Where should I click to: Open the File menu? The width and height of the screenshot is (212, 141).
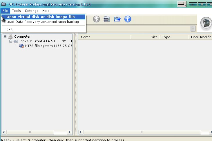(x=5, y=11)
